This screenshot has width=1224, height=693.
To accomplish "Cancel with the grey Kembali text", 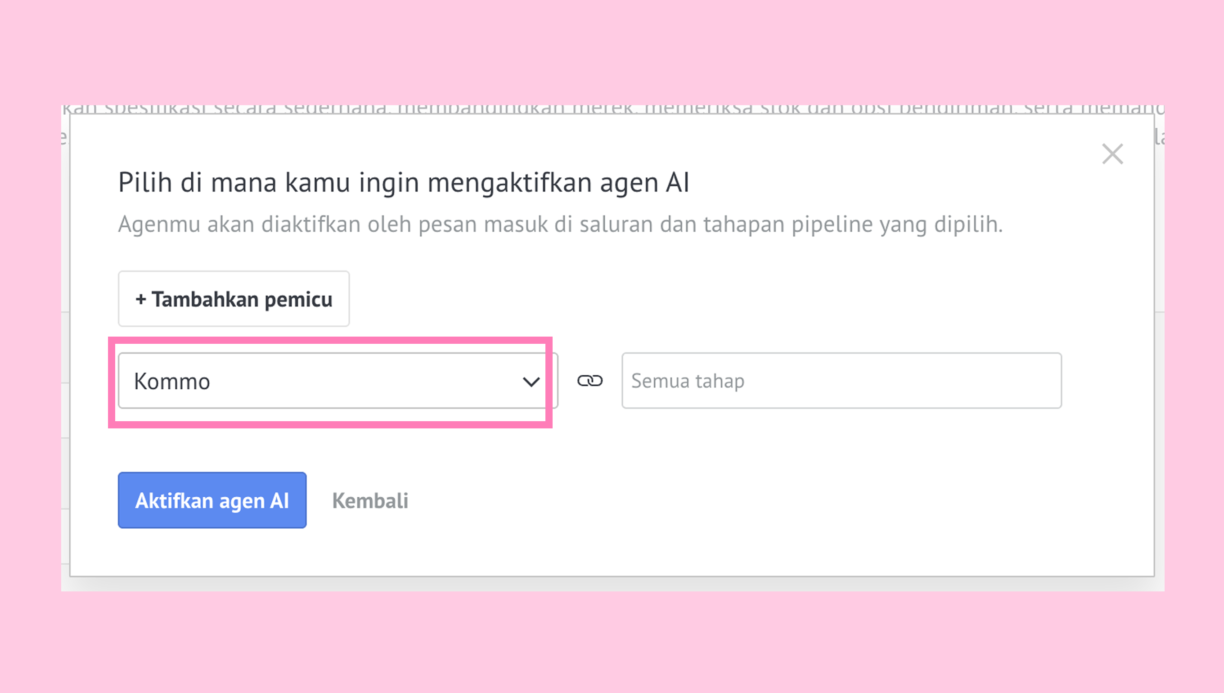I will 370,501.
